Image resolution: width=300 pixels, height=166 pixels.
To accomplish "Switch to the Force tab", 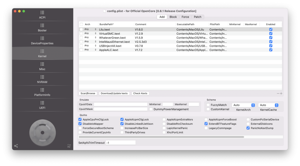I will (185, 17).
